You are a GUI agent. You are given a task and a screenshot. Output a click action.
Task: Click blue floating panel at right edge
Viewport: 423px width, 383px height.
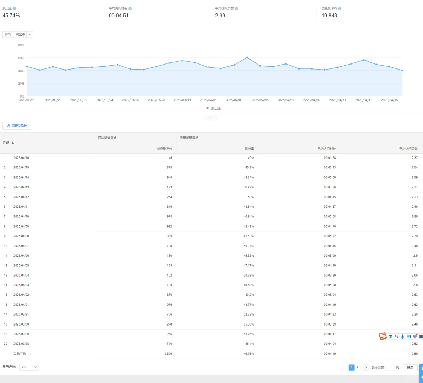pos(421,373)
